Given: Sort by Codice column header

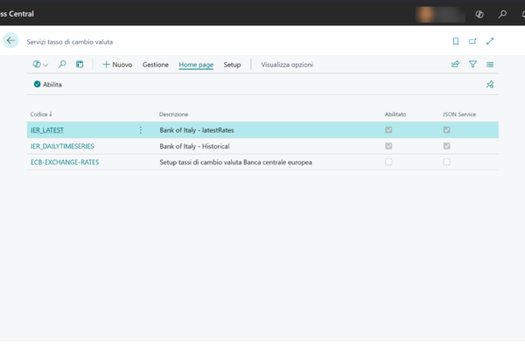Looking at the screenshot, I should coord(41,114).
